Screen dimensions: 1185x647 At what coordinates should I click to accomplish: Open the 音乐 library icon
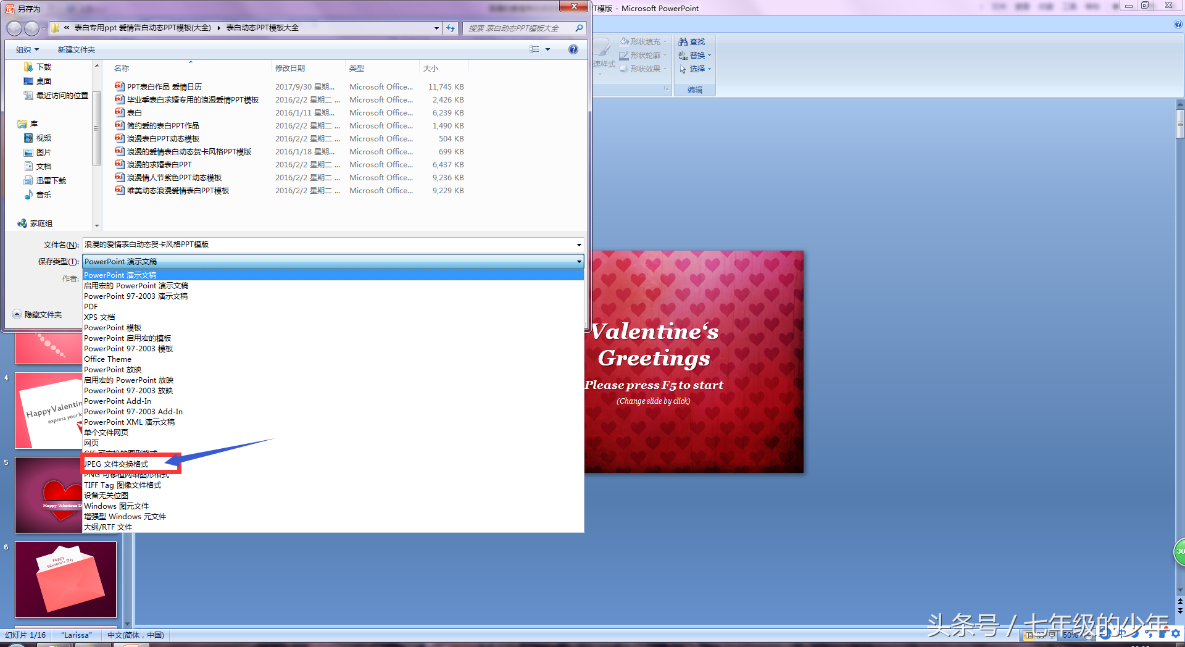[x=28, y=194]
